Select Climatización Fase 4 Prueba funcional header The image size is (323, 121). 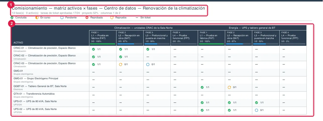tap(184, 38)
